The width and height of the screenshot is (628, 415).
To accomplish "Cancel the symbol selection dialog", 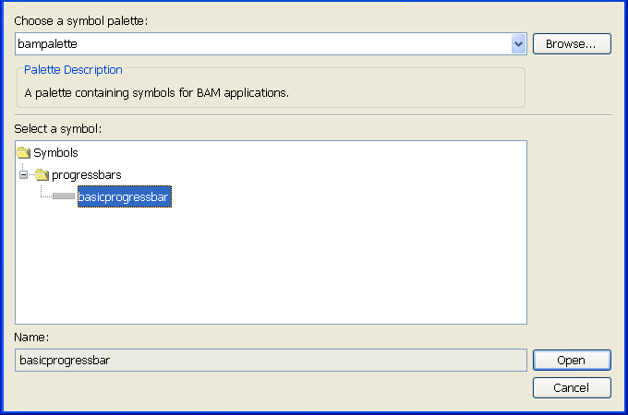I will (x=572, y=388).
